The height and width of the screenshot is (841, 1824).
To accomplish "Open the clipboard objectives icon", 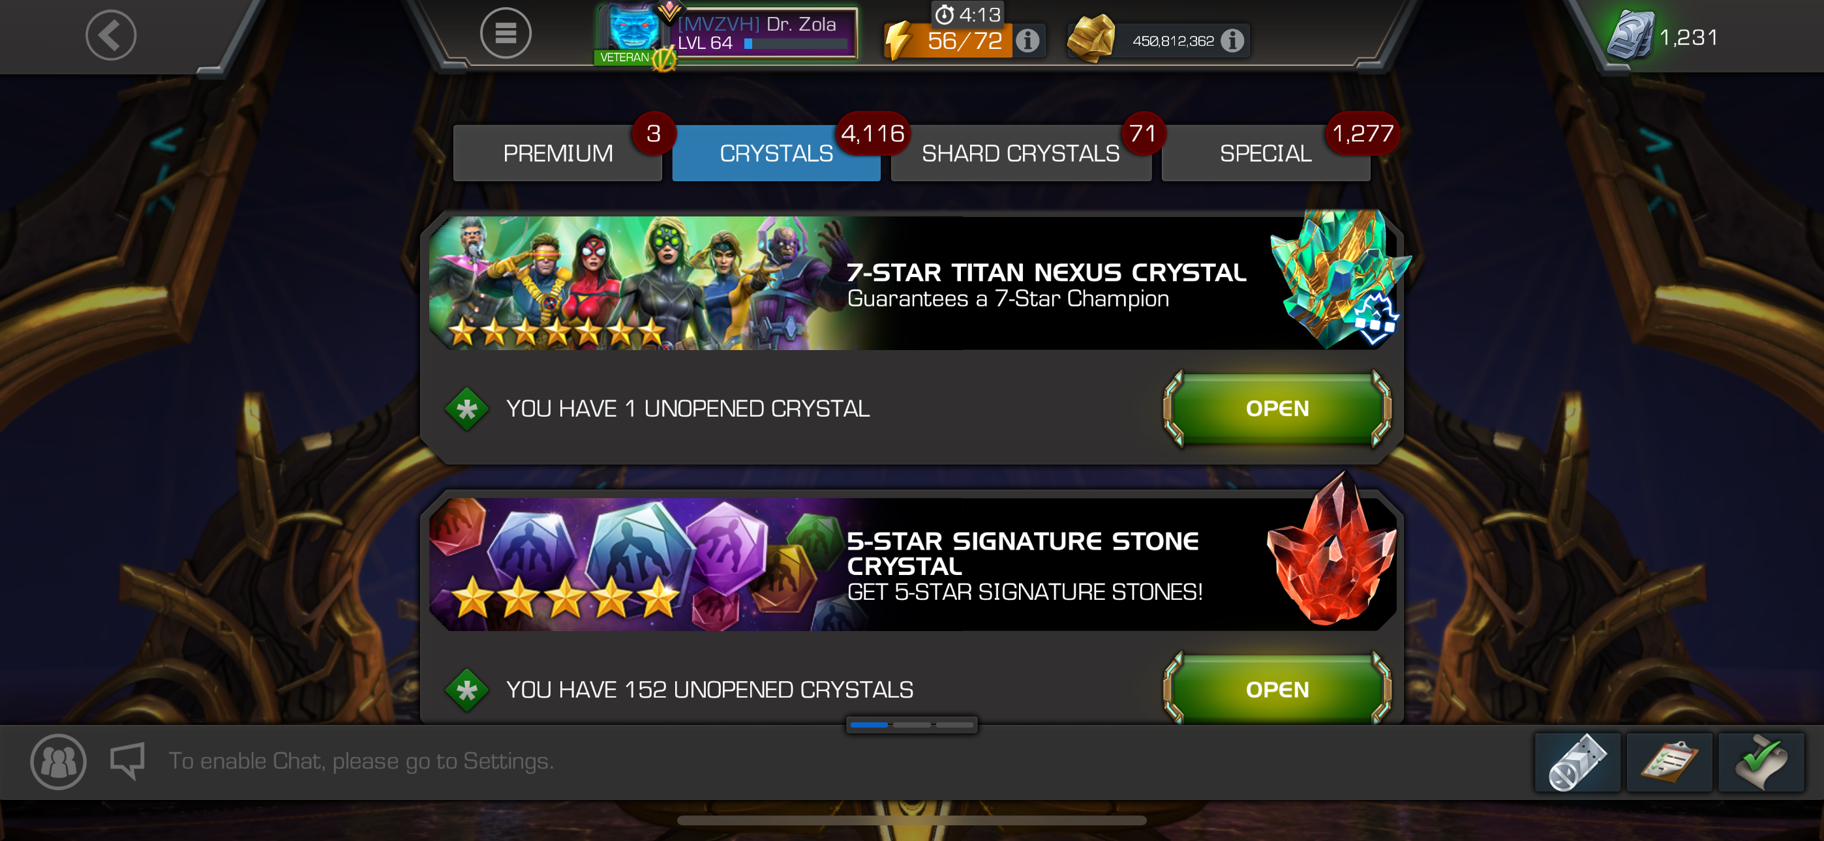I will (1669, 762).
